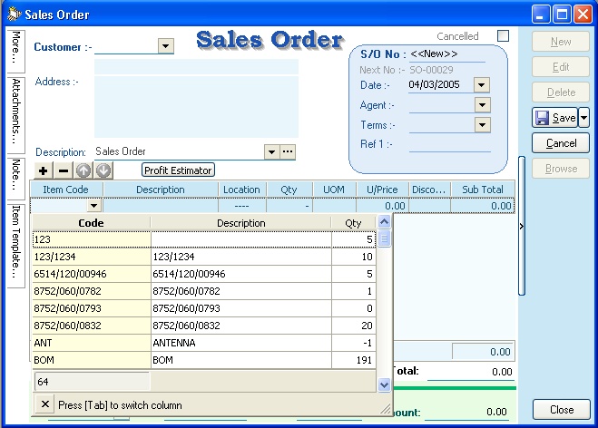Click the move row down arrow icon

click(x=103, y=170)
